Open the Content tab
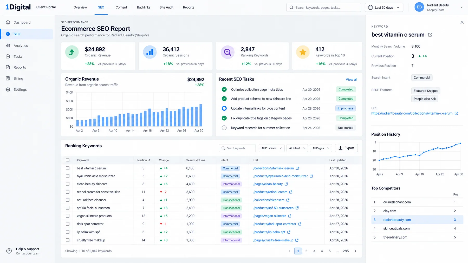 point(121,7)
